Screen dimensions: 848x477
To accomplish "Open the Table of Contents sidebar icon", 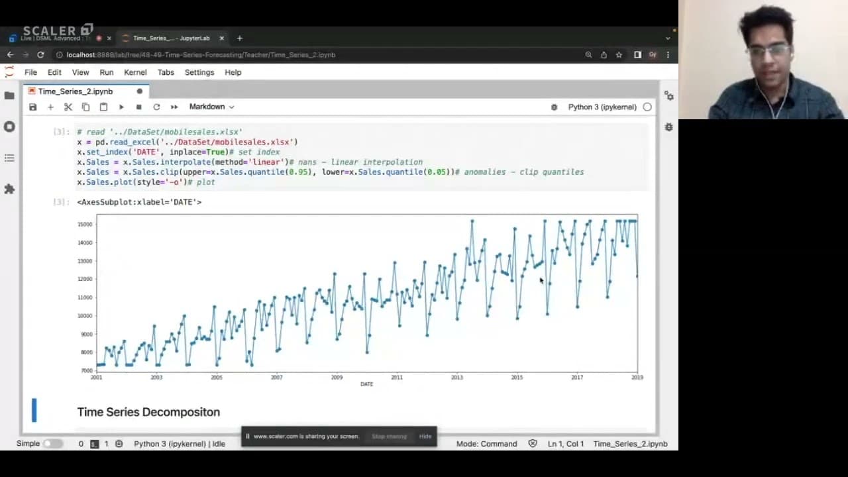I will pos(9,158).
